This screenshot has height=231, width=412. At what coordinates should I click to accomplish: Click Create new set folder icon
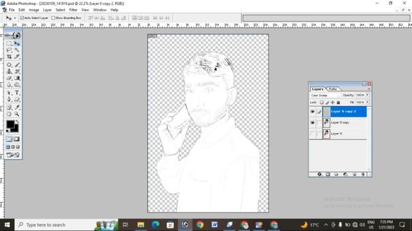tap(336, 174)
